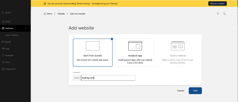Click the notification bell icon
The image size is (238, 102).
(x=218, y=14)
